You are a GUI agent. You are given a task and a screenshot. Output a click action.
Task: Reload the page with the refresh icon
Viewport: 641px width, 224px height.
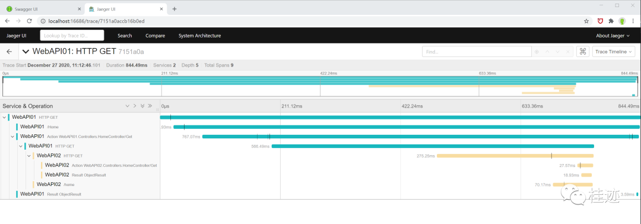point(29,21)
